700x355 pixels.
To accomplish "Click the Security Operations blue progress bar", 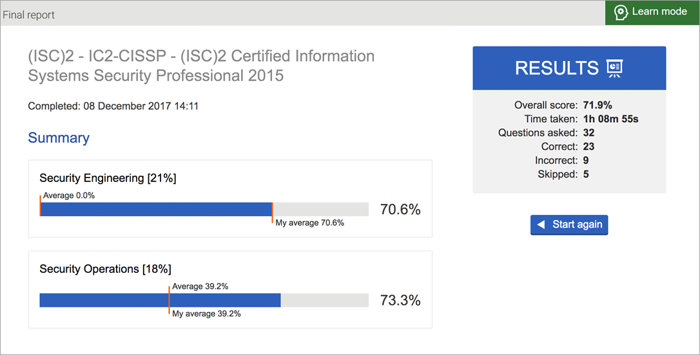I will (160, 300).
